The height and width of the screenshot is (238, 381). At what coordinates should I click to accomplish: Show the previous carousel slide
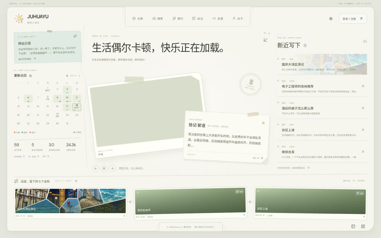[x=96, y=168]
